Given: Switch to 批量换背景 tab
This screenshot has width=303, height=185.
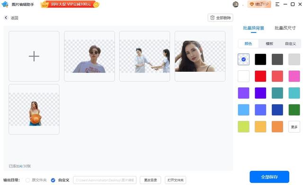Looking at the screenshot, I should pyautogui.click(x=254, y=28).
